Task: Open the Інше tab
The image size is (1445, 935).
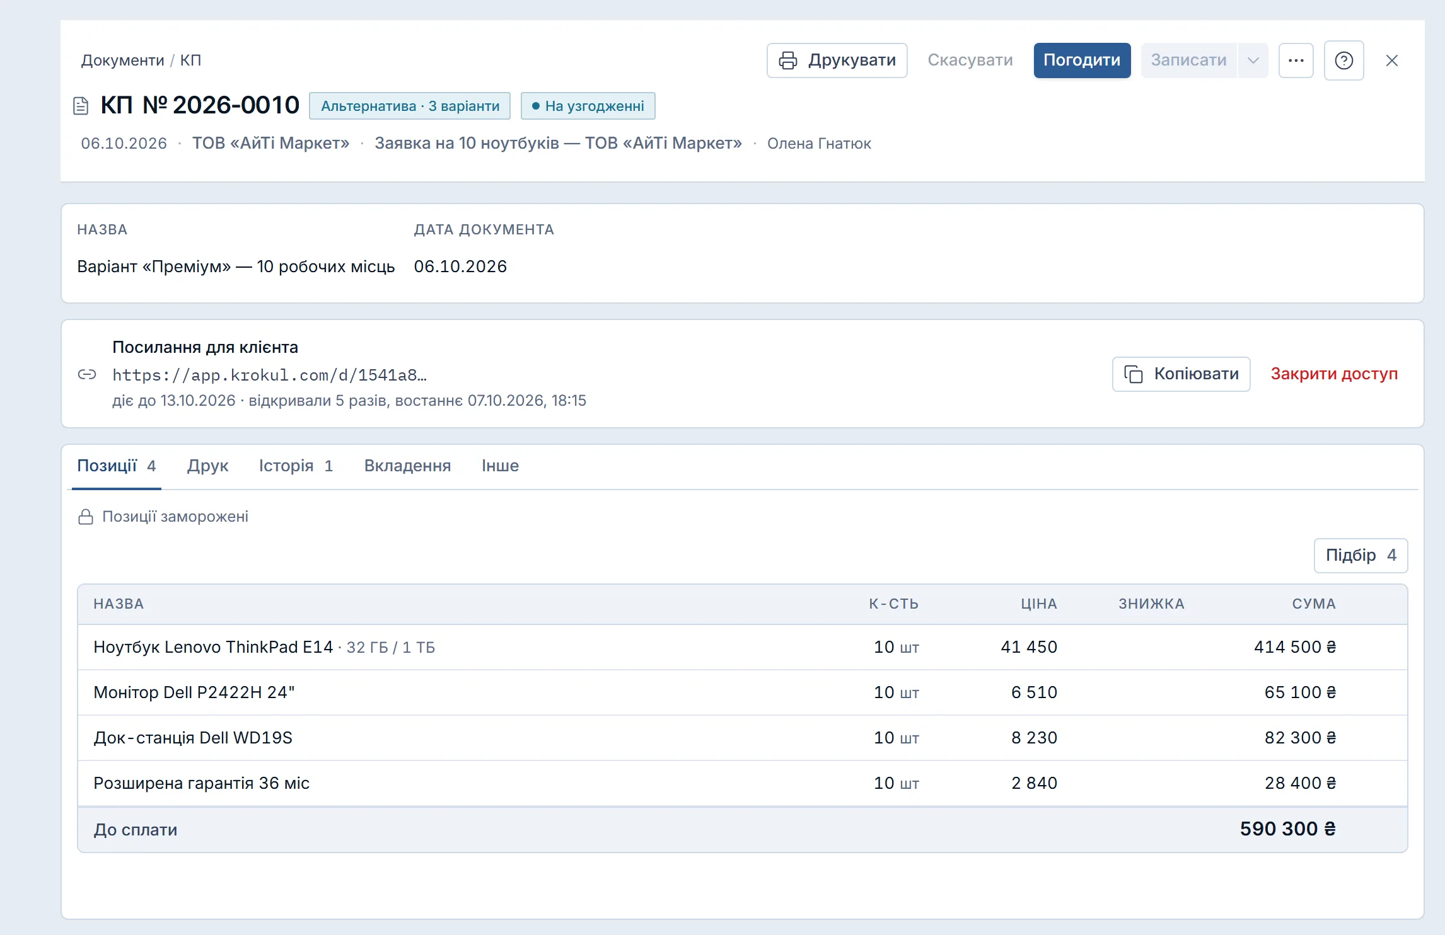Action: (x=500, y=466)
